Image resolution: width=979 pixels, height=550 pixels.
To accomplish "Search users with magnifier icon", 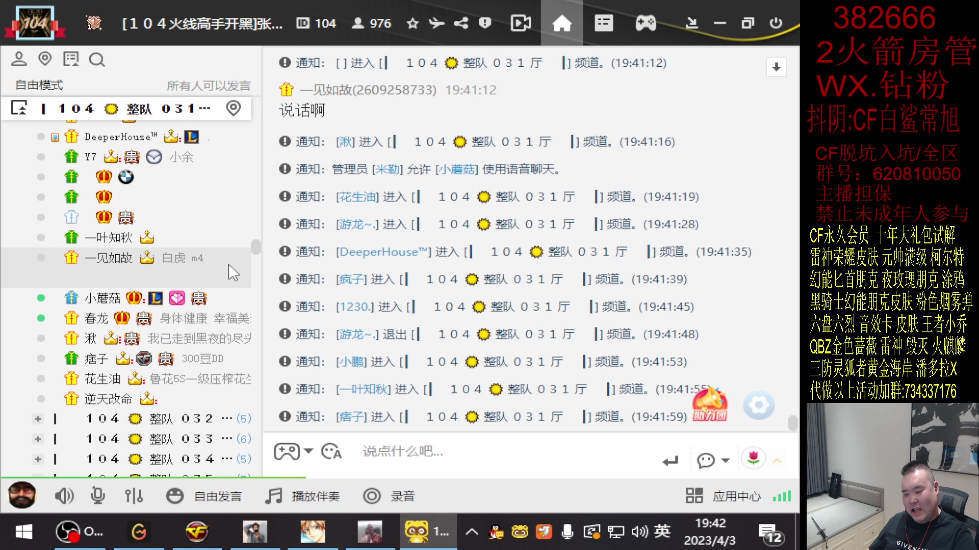I will pos(97,60).
